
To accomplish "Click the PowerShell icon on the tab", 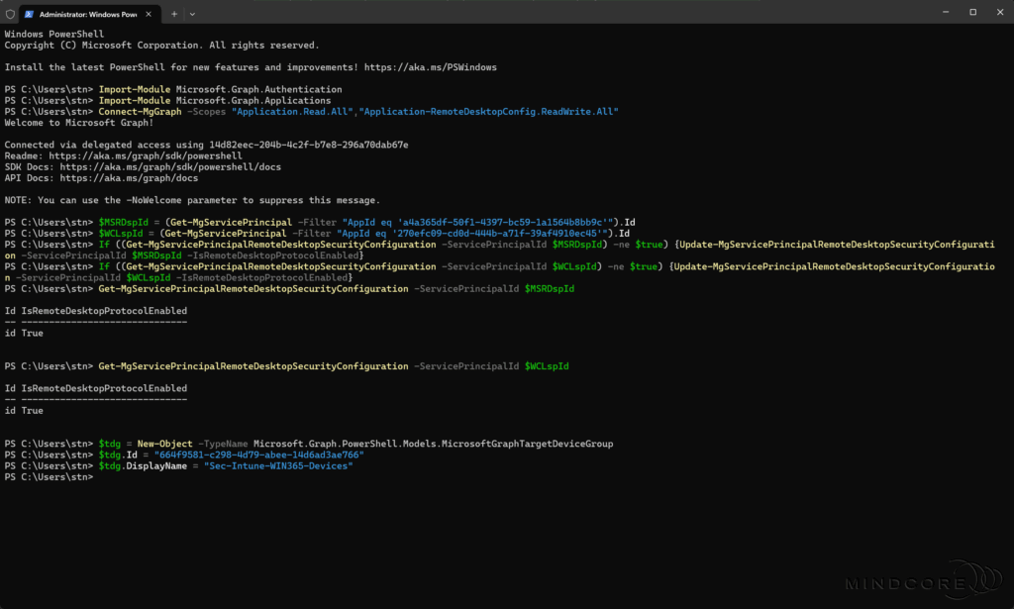I will [x=29, y=14].
